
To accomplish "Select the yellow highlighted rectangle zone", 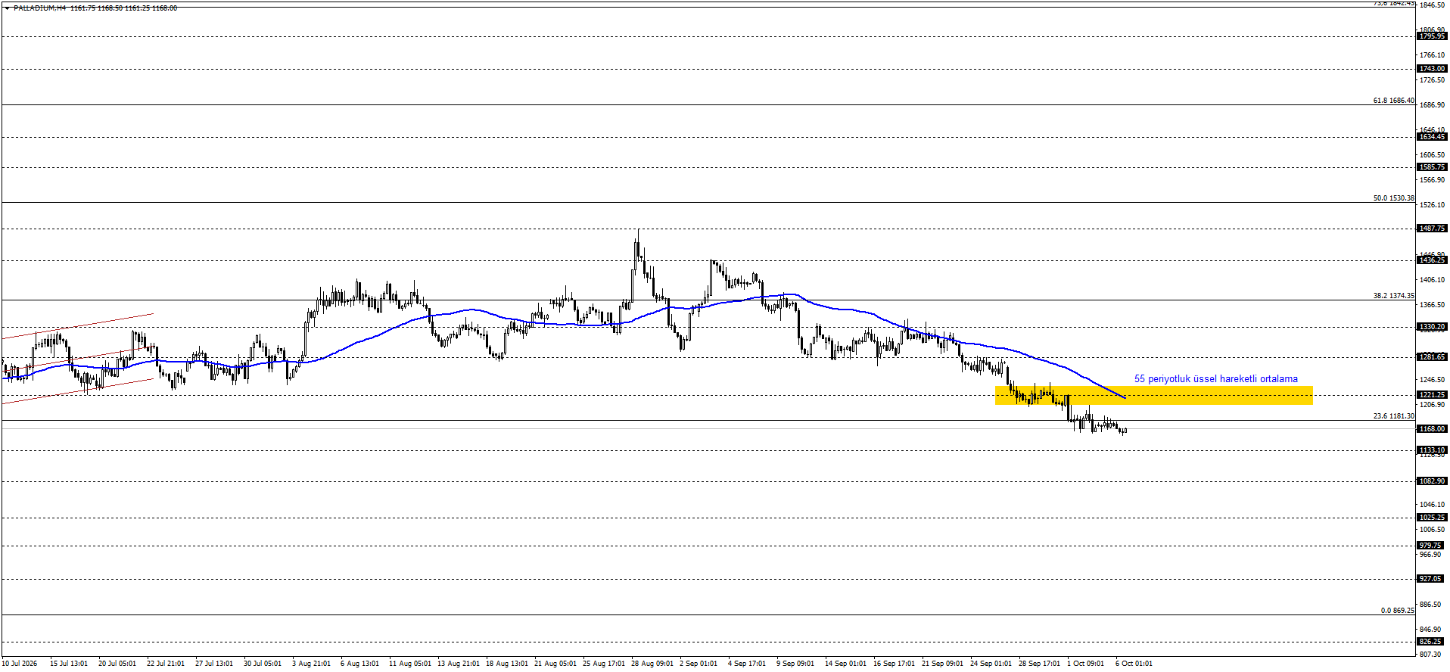I will point(1153,395).
